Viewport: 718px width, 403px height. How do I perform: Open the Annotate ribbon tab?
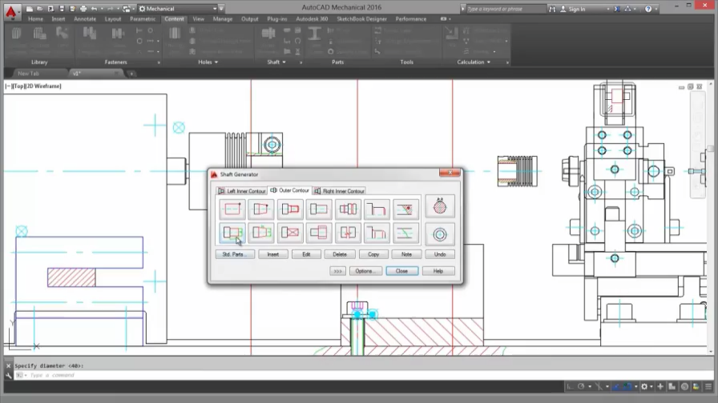[85, 19]
